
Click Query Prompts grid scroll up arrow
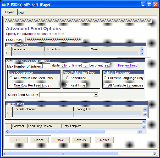coord(142,49)
